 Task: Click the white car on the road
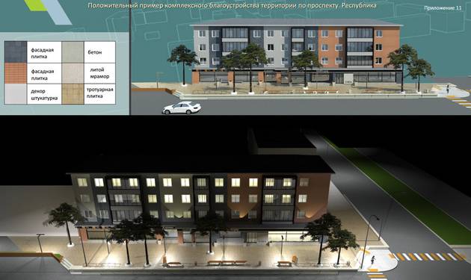click(x=182, y=108)
